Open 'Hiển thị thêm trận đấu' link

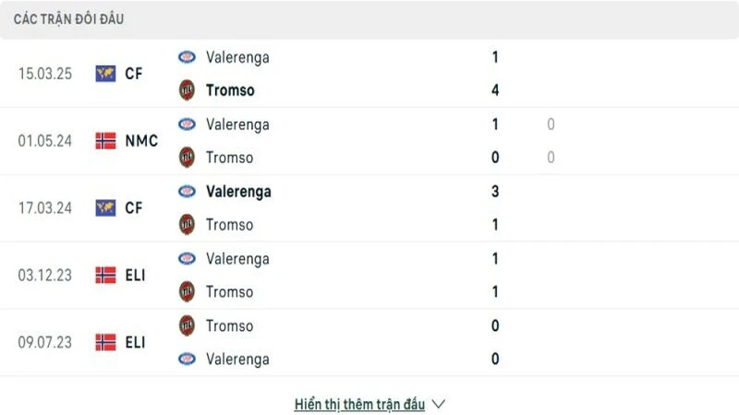(359, 404)
